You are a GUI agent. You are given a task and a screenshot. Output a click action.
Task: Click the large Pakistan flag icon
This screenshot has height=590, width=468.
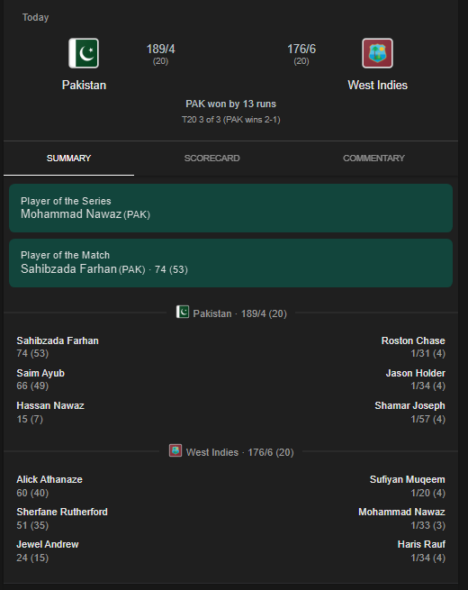pyautogui.click(x=84, y=53)
